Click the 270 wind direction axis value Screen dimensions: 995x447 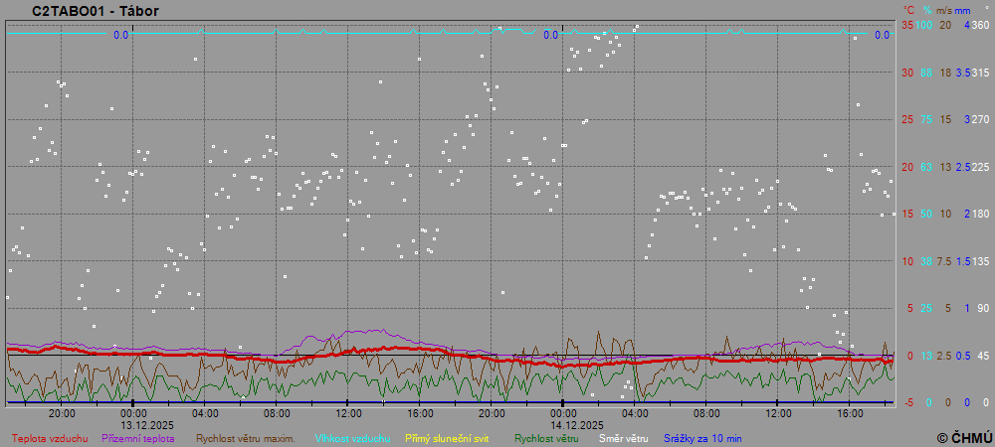(980, 119)
